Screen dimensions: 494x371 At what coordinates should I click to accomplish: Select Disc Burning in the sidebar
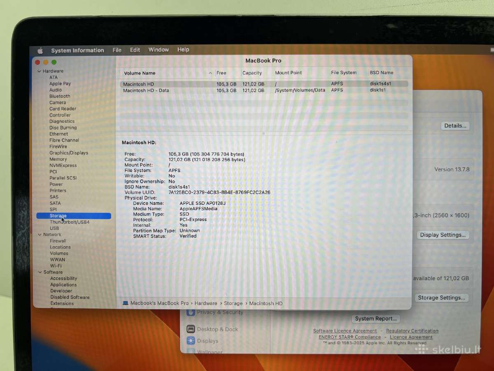pyautogui.click(x=63, y=128)
